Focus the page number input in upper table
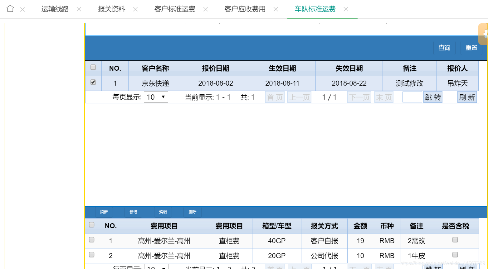 pos(412,97)
